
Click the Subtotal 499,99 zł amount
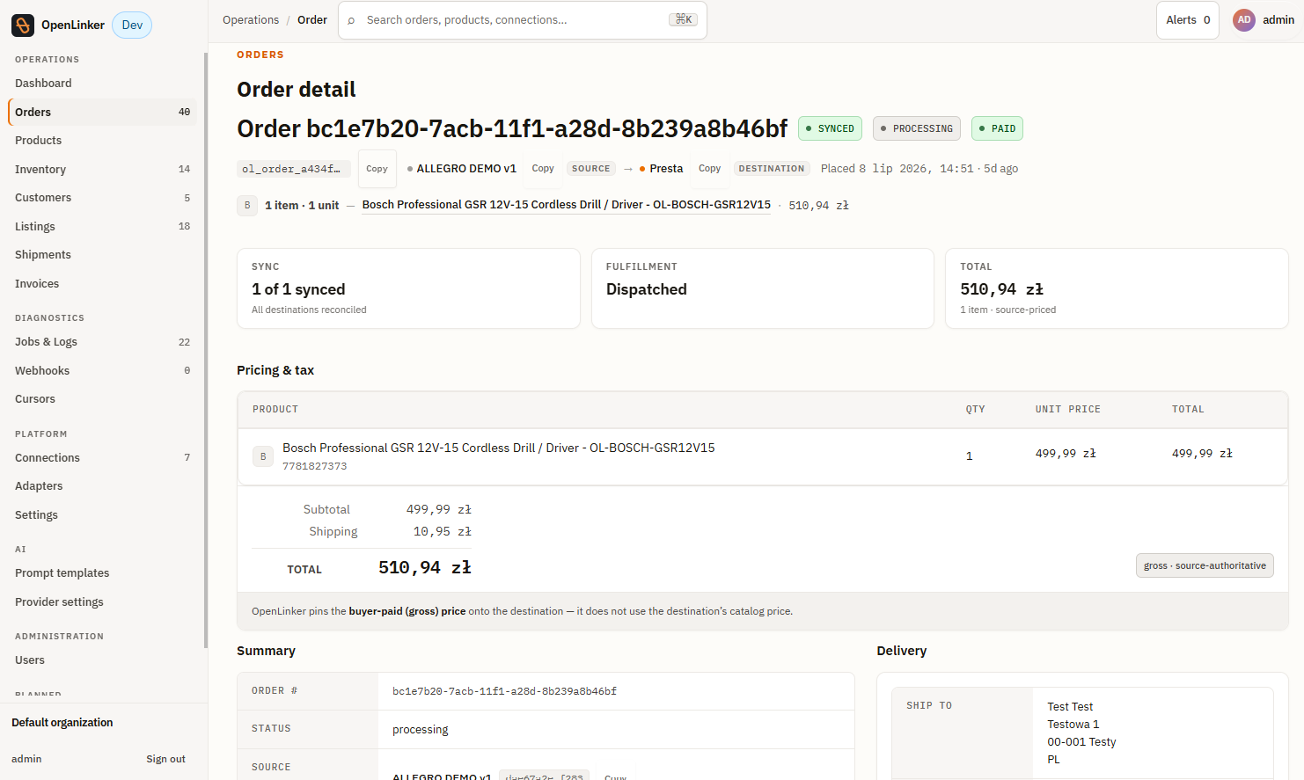coord(438,509)
